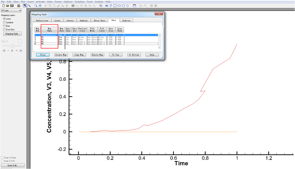The width and height of the screenshot is (295, 169).
Task: Open a file with the folder icon
Action: coord(8,6)
